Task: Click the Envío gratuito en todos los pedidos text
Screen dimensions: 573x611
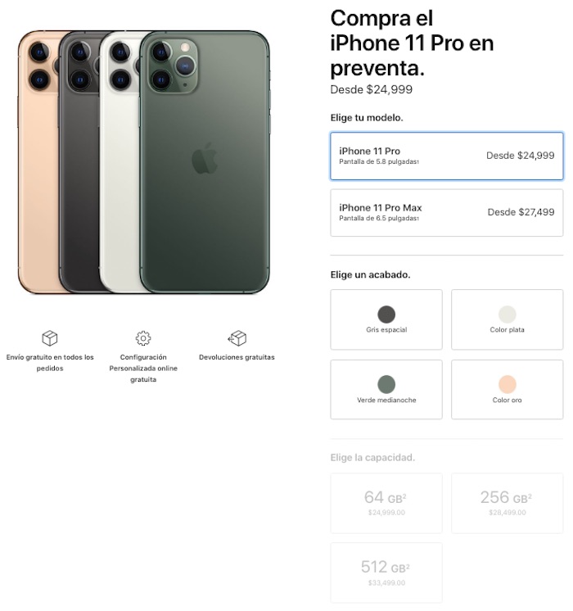Action: coord(50,362)
